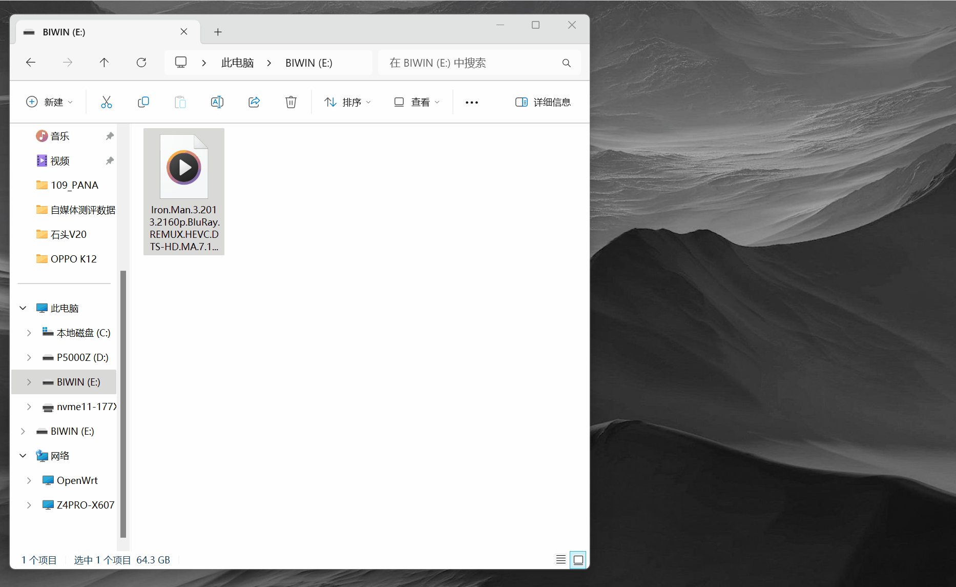This screenshot has height=587, width=956.
Task: Expand P5000Z (D:) in the tree
Action: click(29, 357)
